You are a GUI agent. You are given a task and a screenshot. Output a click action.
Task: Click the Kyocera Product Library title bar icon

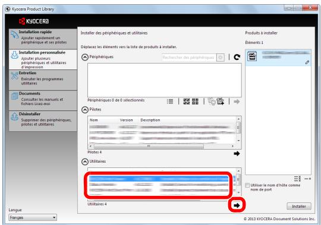(x=8, y=9)
